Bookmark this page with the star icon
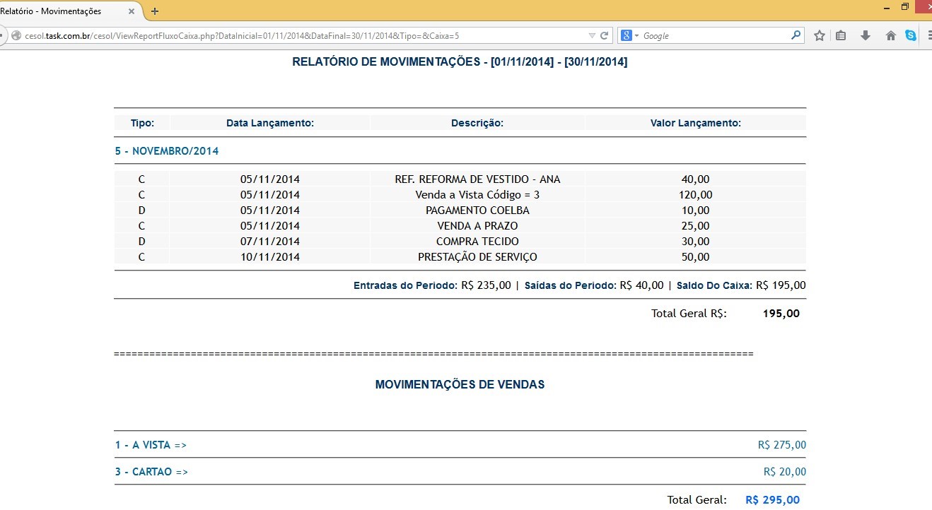 819,35
